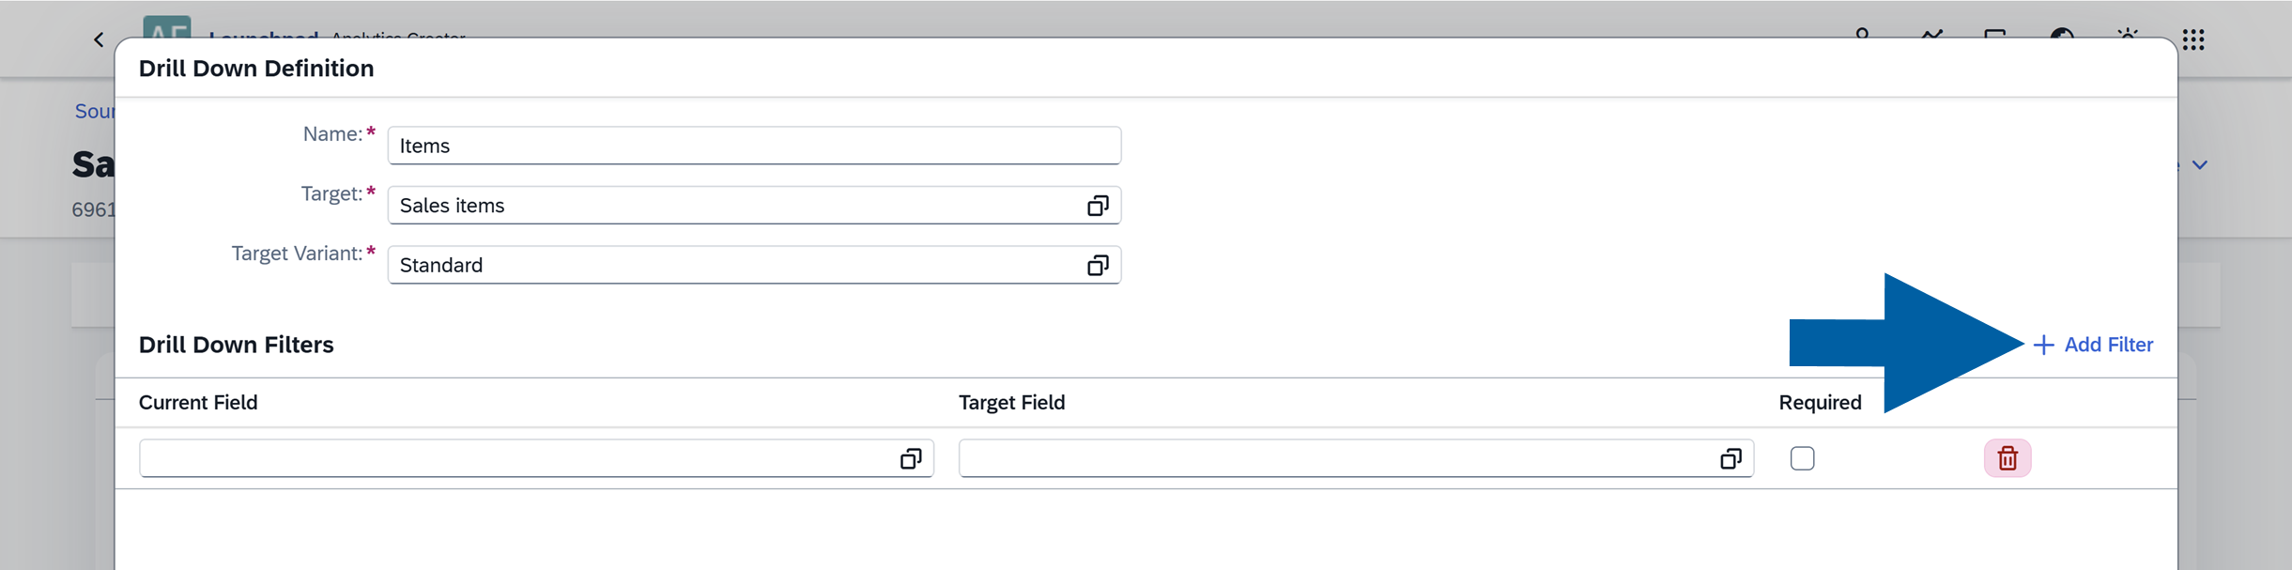Click the back arrow in the header

98,39
